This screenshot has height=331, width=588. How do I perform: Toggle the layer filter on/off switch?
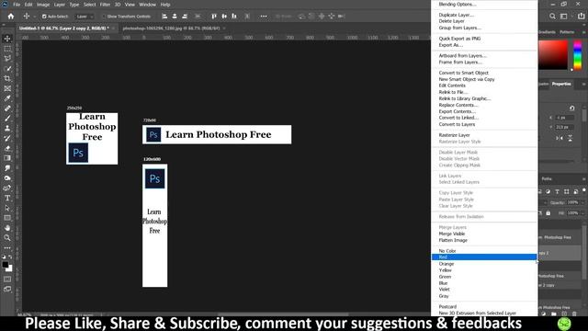pyautogui.click(x=584, y=190)
